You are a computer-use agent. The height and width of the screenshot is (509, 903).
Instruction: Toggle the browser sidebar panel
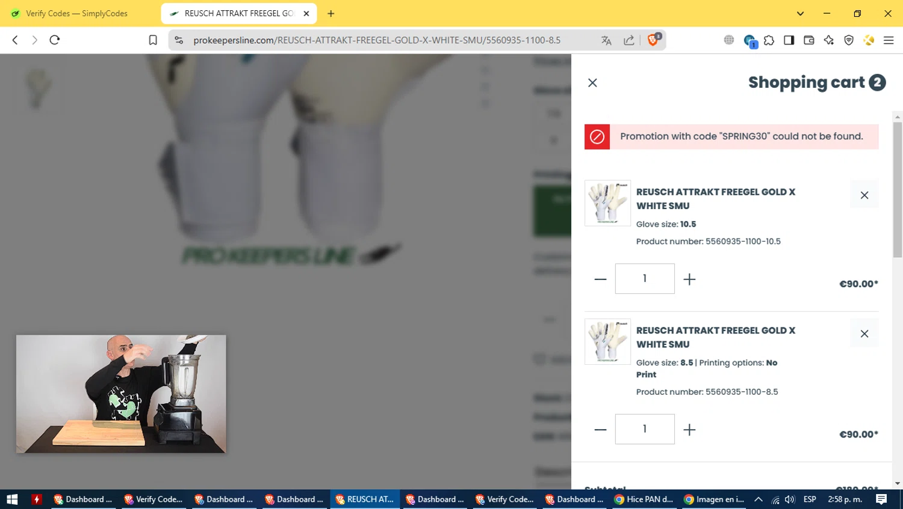tap(789, 40)
